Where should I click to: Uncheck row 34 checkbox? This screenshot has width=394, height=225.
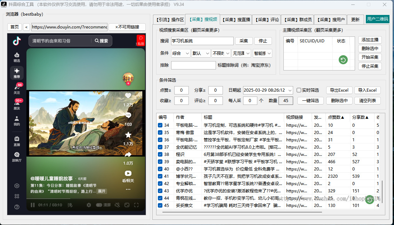(160, 125)
